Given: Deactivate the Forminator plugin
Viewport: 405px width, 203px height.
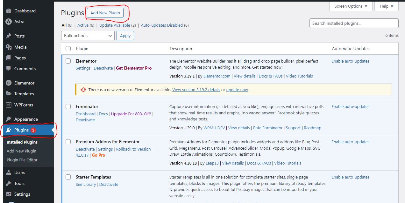Looking at the screenshot, I should [x=85, y=120].
